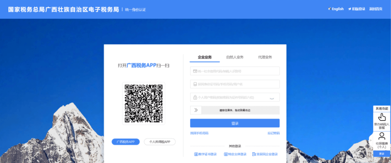Image resolution: width=391 pixels, height=163 pixels.
Task: Click the 国家税务总局广西壮族自治区电子税务局 title
Action: point(64,9)
